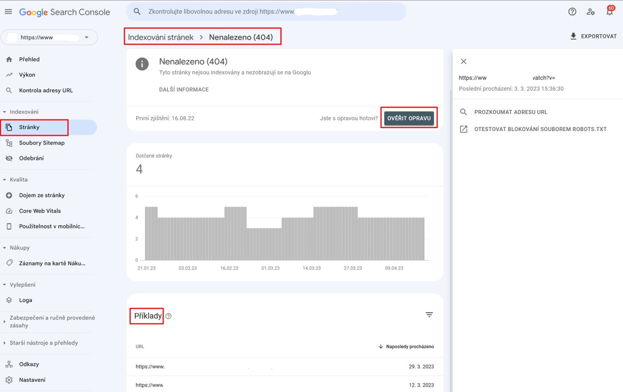
Task: Open Odebrání in sidebar
Action: click(x=31, y=158)
